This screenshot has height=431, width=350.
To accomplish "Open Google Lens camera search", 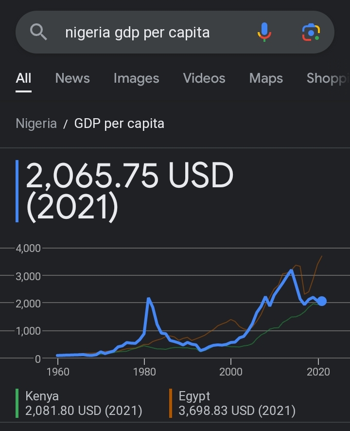I will [311, 33].
